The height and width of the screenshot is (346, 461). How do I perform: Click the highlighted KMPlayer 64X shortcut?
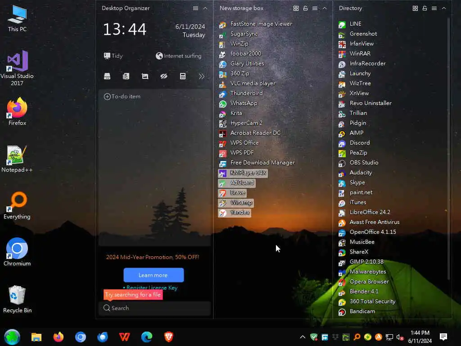tap(243, 173)
